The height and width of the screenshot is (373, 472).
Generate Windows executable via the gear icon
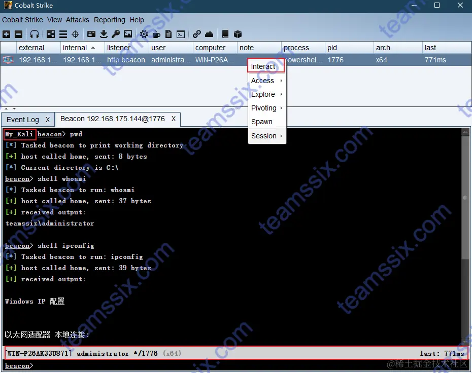(144, 34)
